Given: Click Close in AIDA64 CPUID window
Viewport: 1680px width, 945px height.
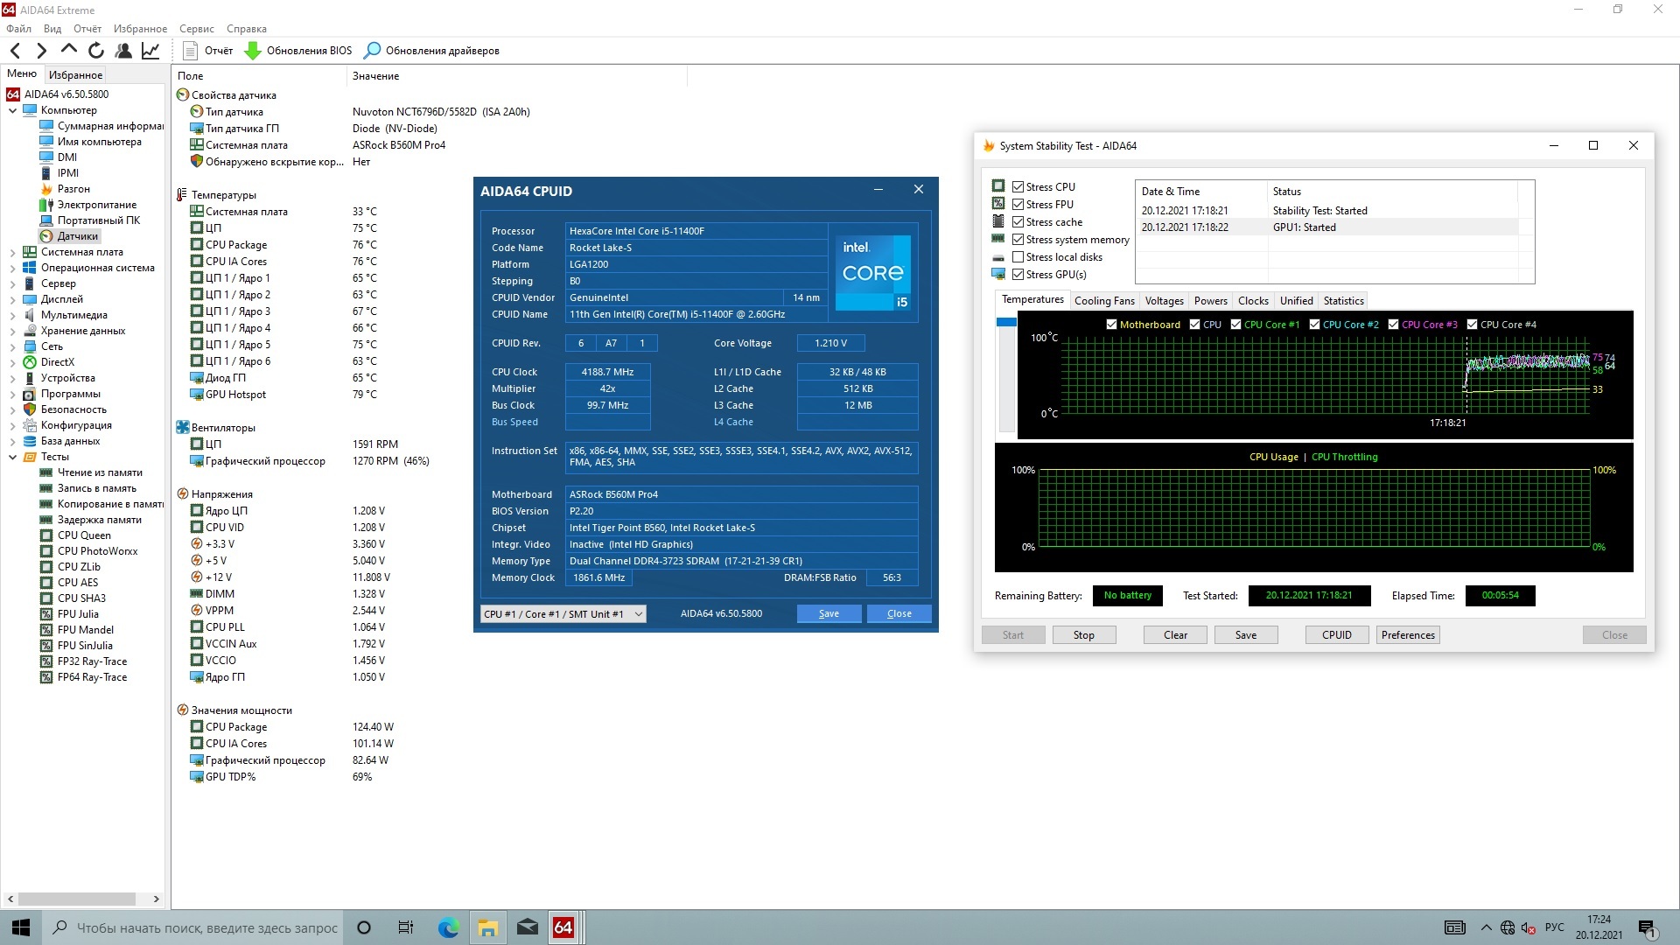Looking at the screenshot, I should coord(899,614).
